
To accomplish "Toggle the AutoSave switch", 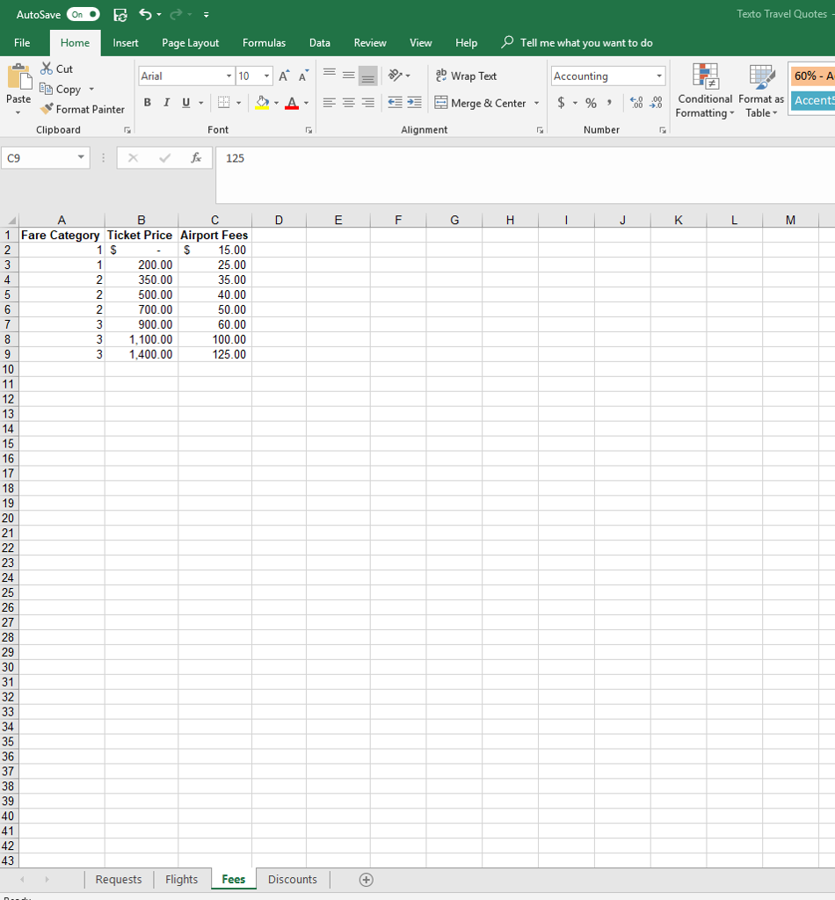I will click(x=83, y=14).
